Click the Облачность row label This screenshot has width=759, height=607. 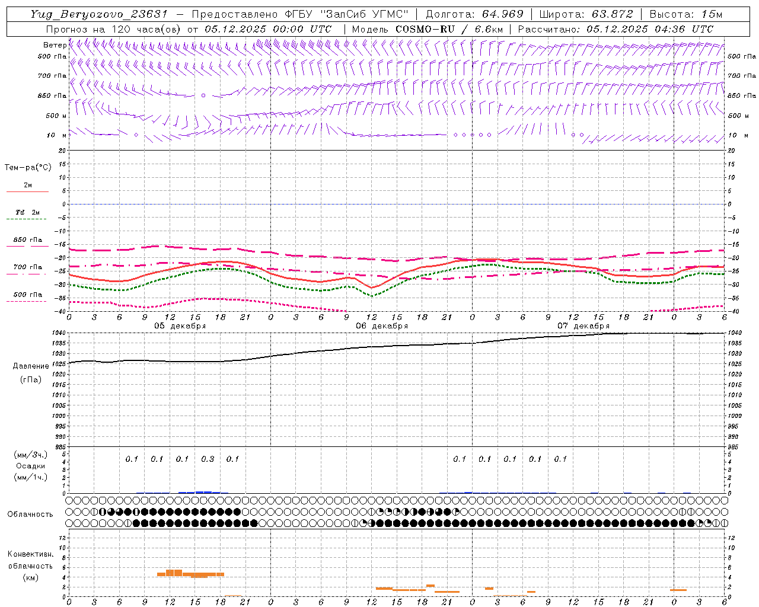(x=30, y=514)
